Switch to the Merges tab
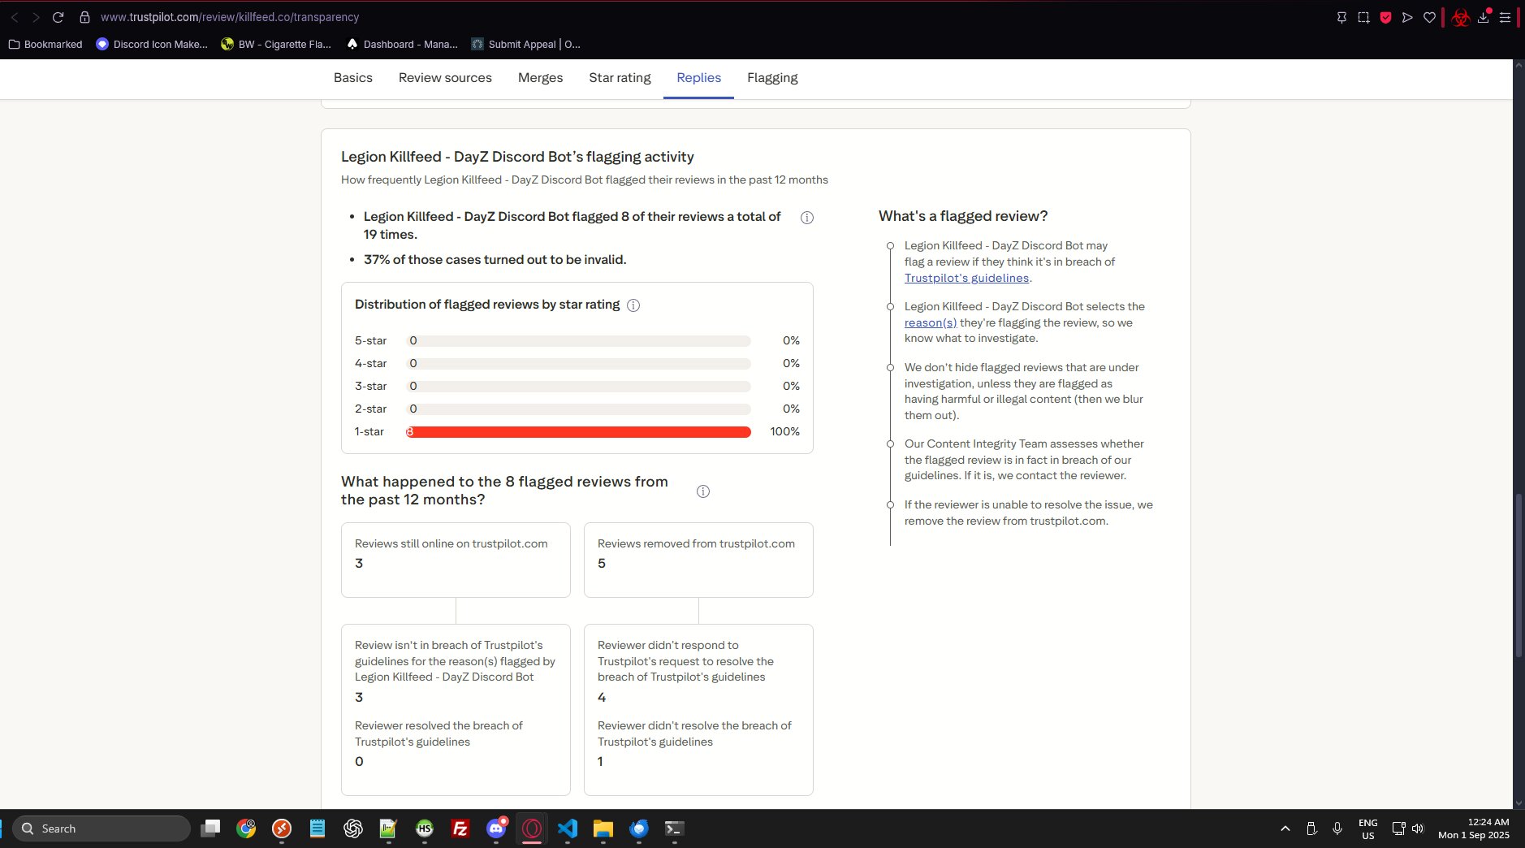 [x=540, y=78]
